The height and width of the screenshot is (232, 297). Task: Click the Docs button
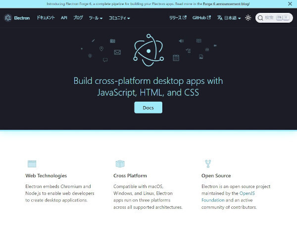(148, 108)
